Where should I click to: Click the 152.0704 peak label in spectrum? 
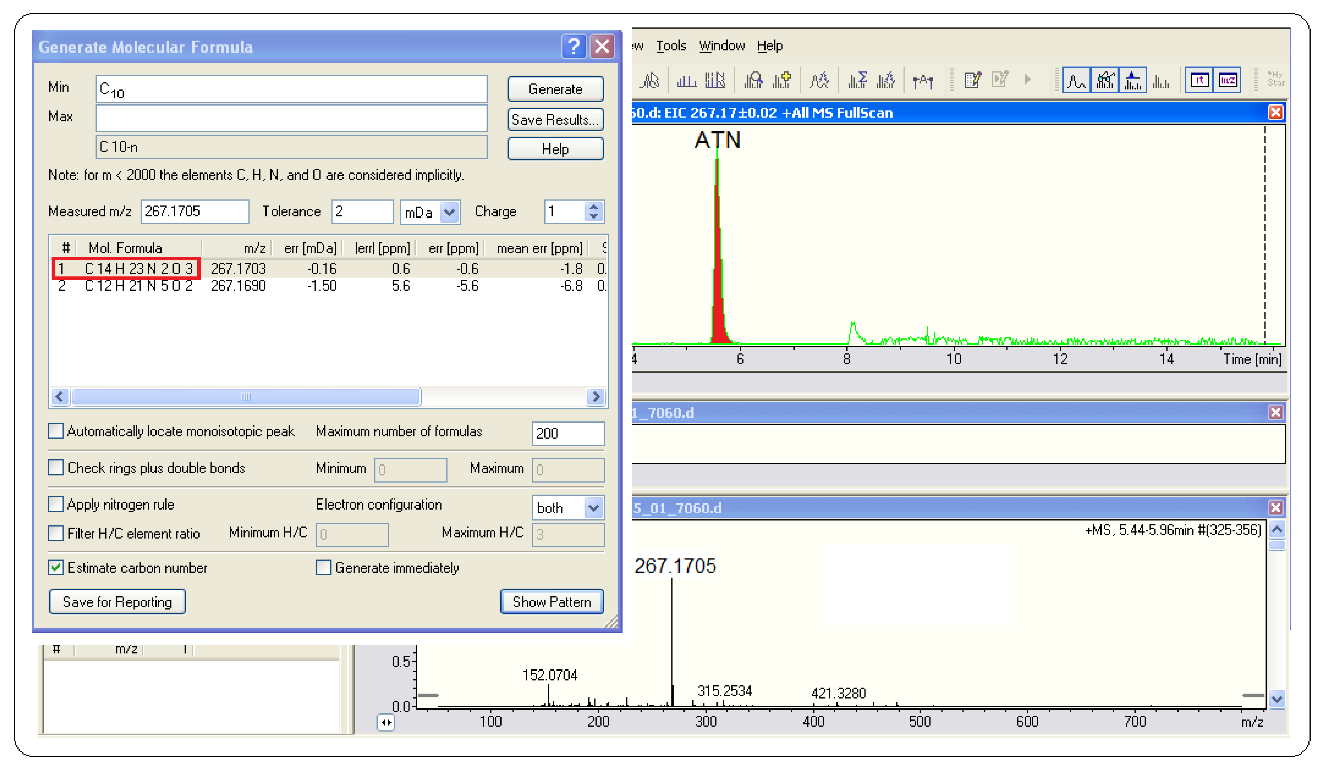(x=550, y=675)
